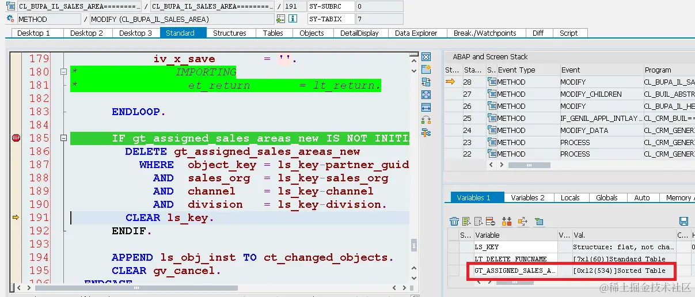Click the navigate-to-source icon next to the MODIFY field

pyautogui.click(x=280, y=19)
